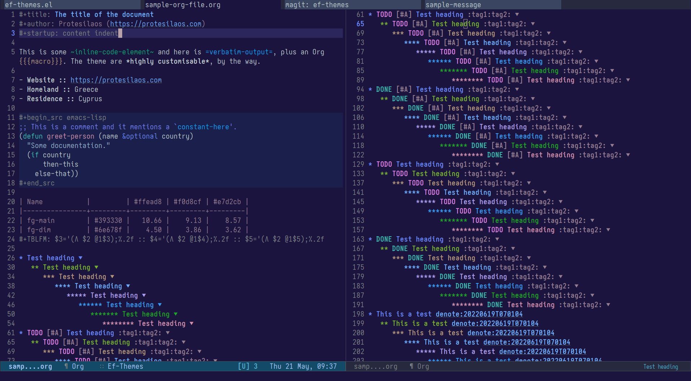Image resolution: width=691 pixels, height=381 pixels.
Task: Click the [#A] priority on line 73
Action: (452, 42)
